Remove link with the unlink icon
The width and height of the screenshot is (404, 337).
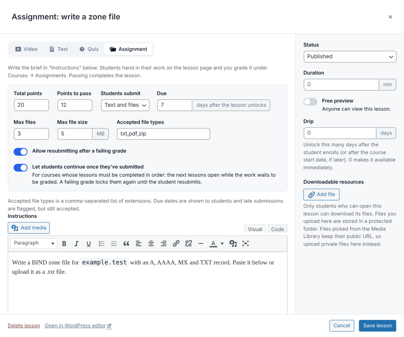pyautogui.click(x=189, y=244)
